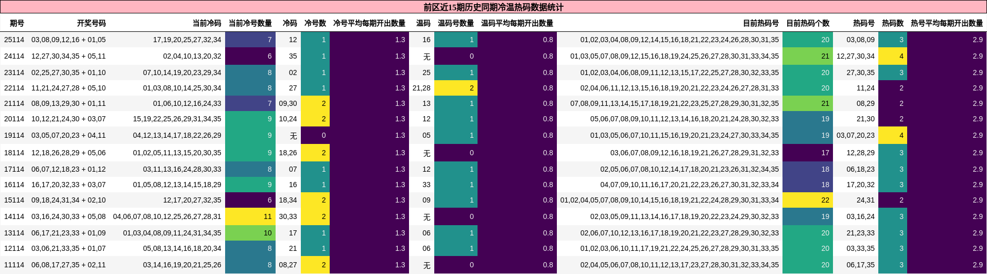Click winning numbers 08,09,13,29,30 + 01,11
This screenshot has height=274, width=987.
pyautogui.click(x=69, y=103)
